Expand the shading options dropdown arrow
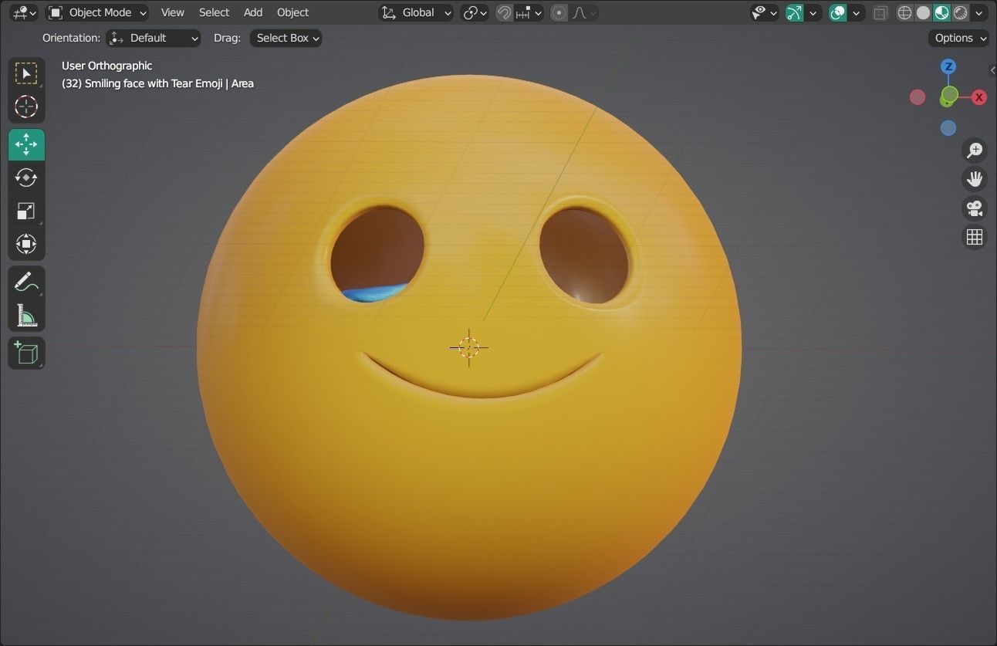 pyautogui.click(x=980, y=12)
